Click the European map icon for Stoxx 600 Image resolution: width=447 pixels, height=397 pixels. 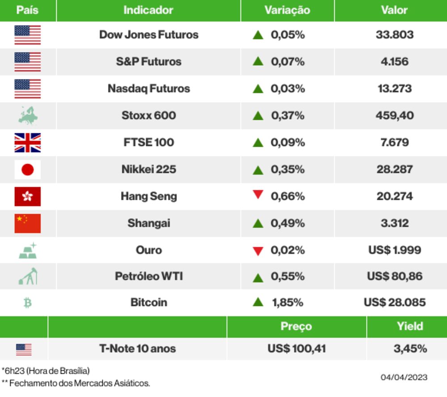coord(27,115)
